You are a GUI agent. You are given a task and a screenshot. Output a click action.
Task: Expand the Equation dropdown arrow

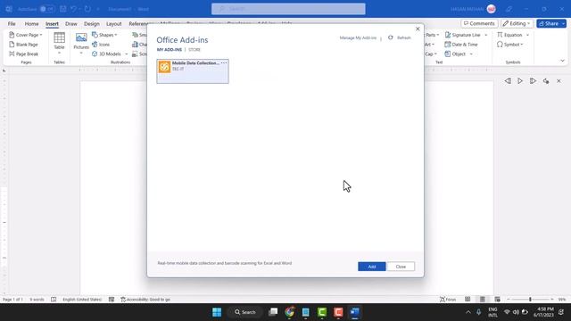(527, 35)
